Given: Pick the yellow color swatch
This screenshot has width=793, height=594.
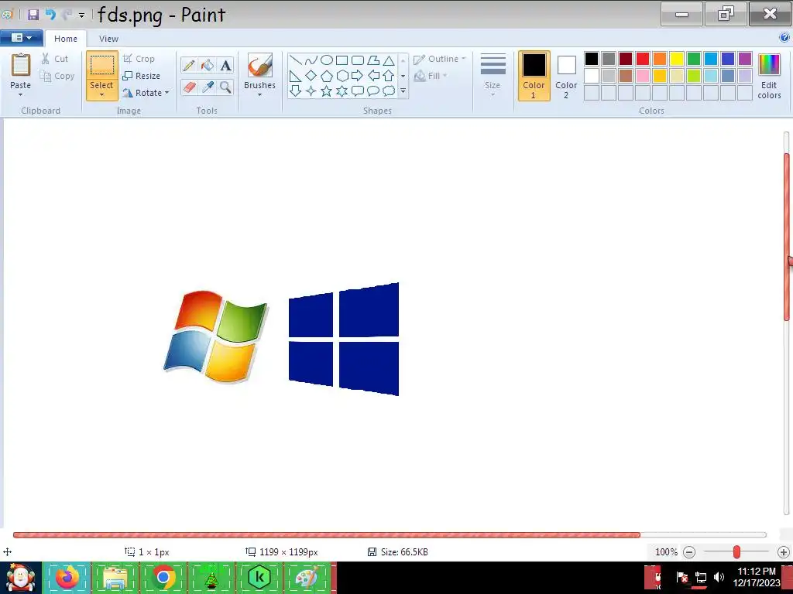Looking at the screenshot, I should [x=677, y=59].
